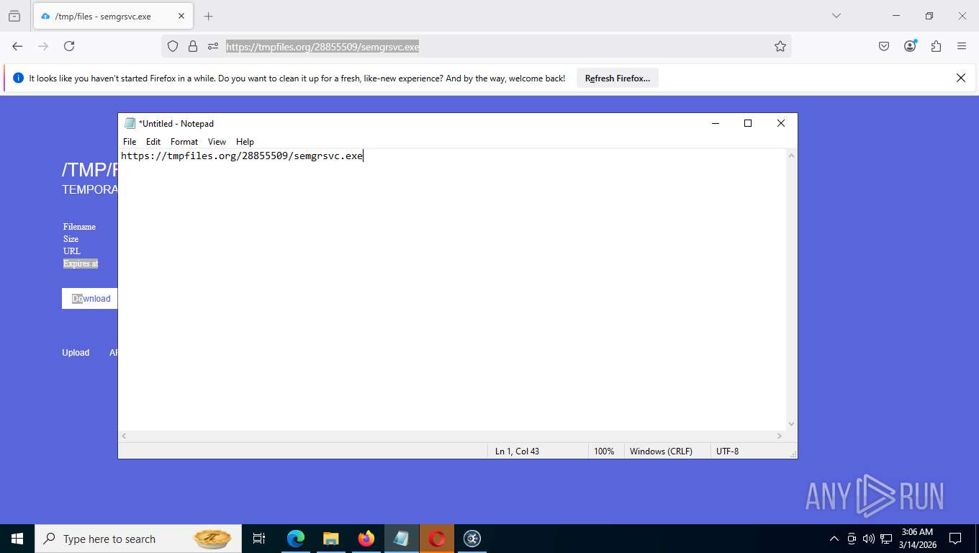
Task: Show hidden system tray icons
Action: point(834,539)
